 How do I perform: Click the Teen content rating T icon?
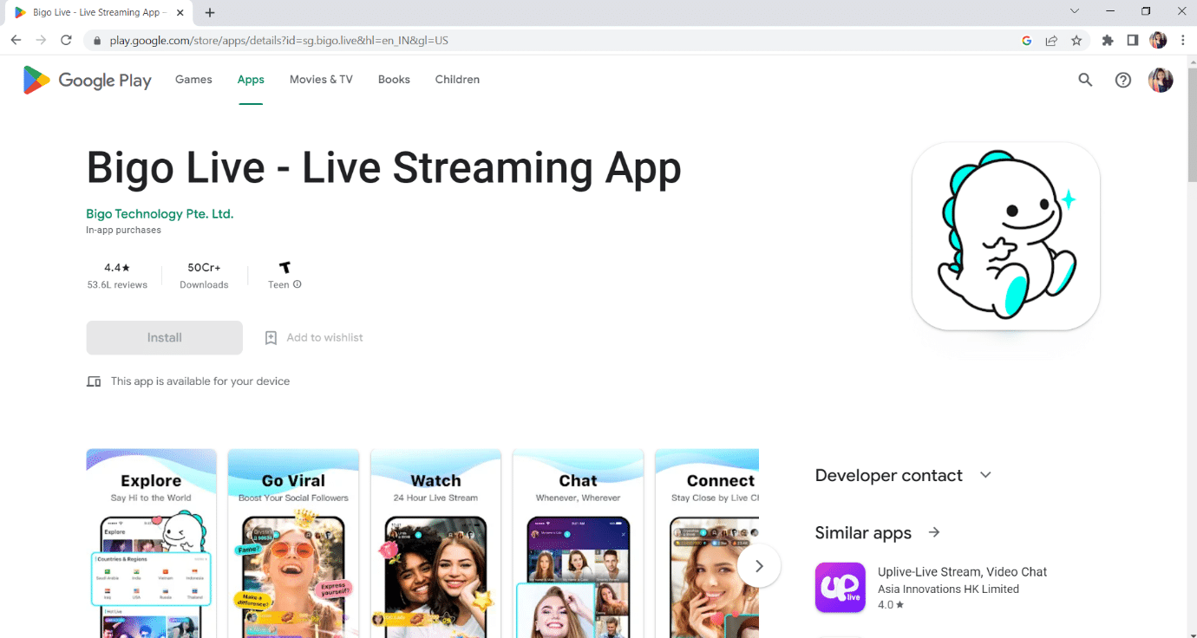pyautogui.click(x=285, y=268)
